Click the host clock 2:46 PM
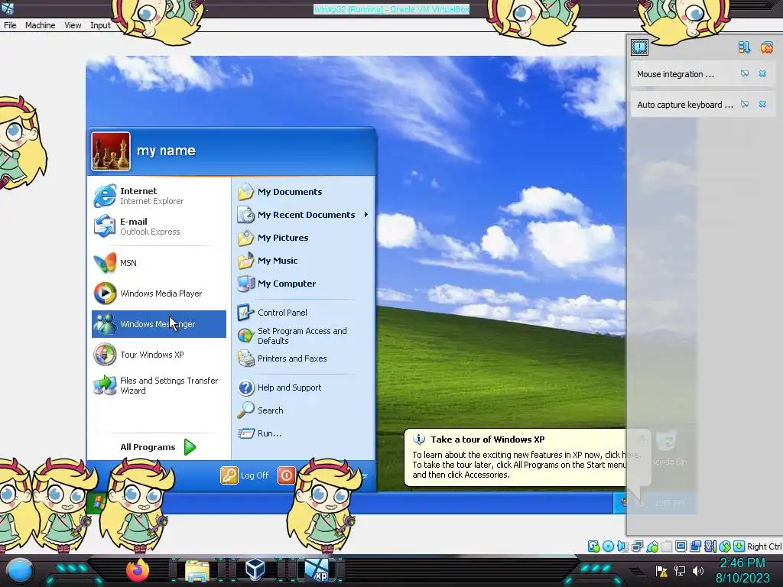This screenshot has width=783, height=587. click(742, 563)
